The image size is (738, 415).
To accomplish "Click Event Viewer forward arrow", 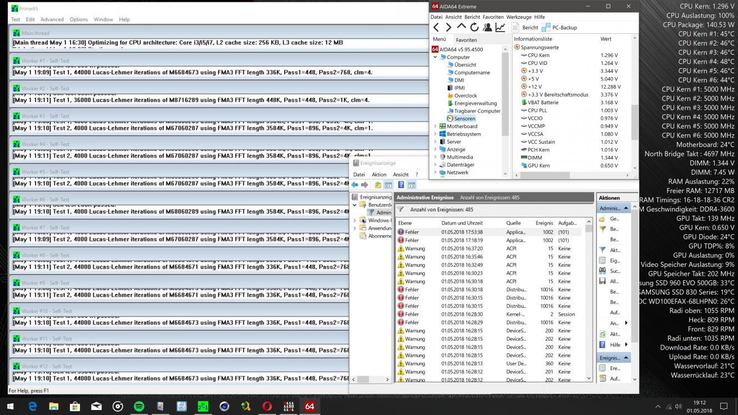I will tap(365, 185).
